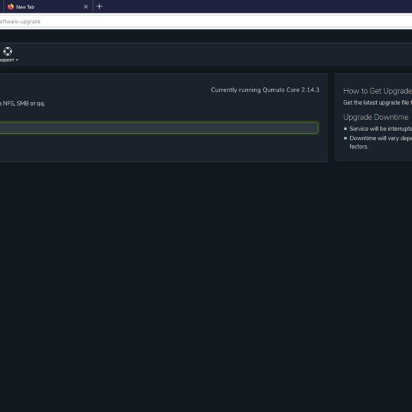
Task: Click the green-outlined upgrade path input field
Action: (159, 127)
